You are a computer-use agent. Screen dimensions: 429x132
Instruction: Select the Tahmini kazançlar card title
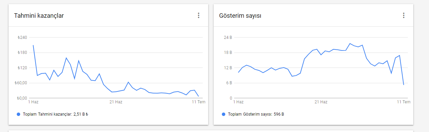point(39,16)
